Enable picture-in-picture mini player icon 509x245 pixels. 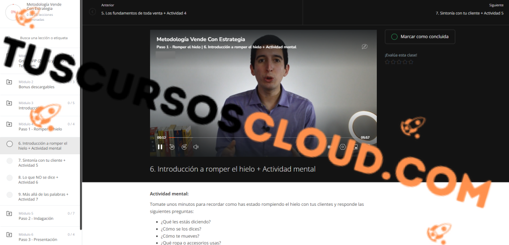coord(355,147)
